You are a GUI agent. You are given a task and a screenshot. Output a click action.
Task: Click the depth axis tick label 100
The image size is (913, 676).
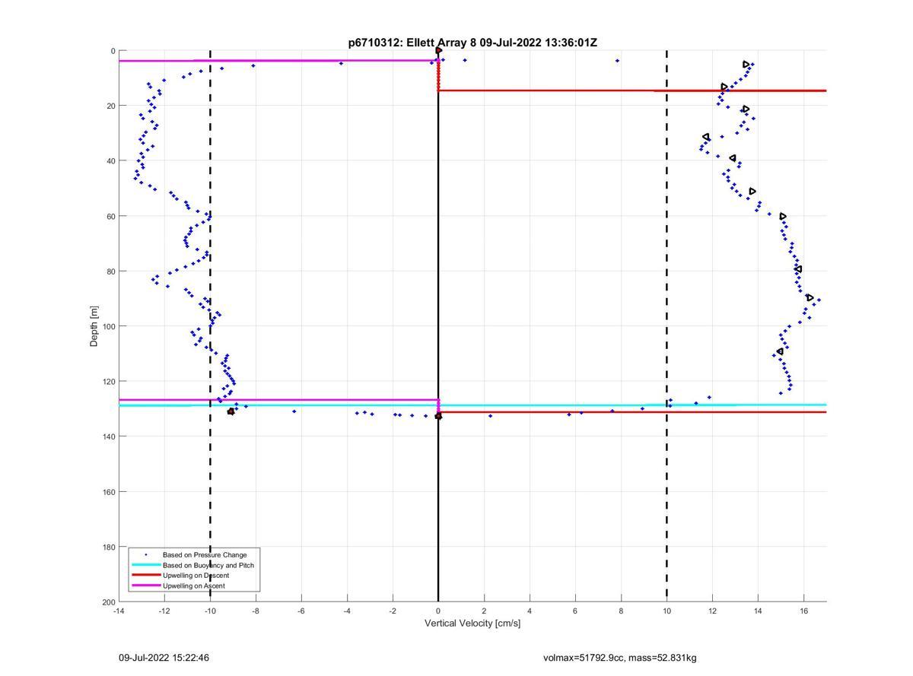pyautogui.click(x=108, y=326)
